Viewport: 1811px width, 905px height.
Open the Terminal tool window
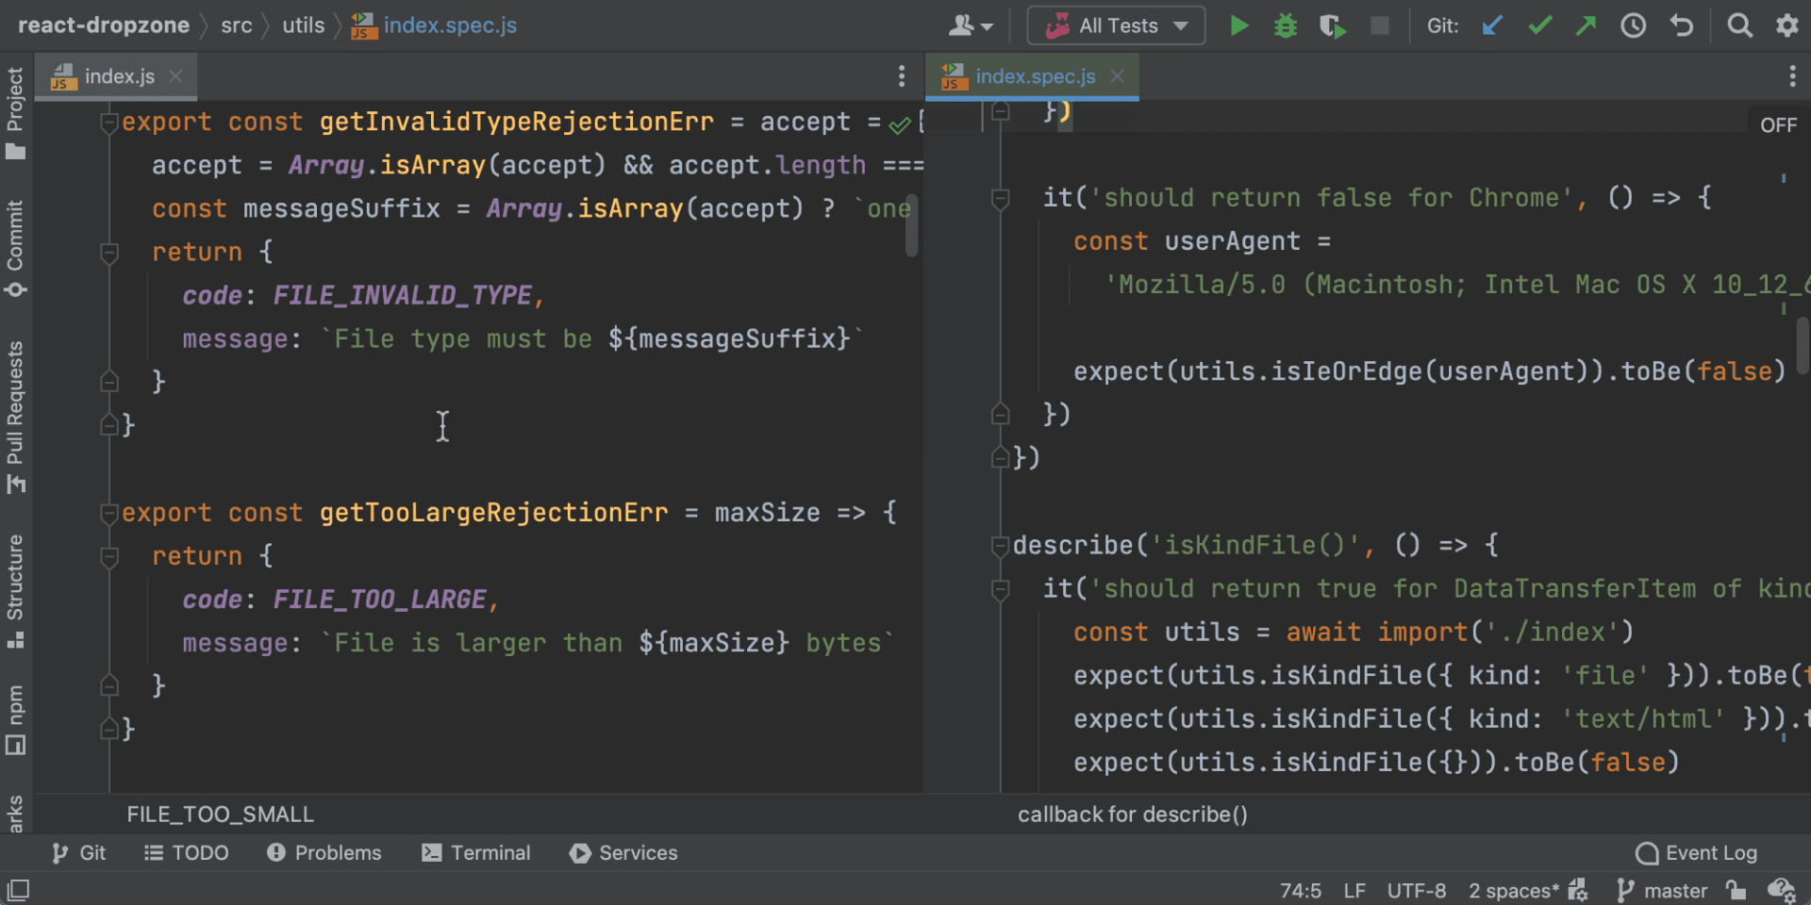pos(476,853)
